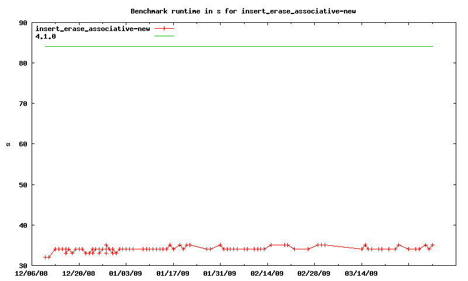
Task: Click the gray 4.1.0 legend line sample
Action: tap(164, 36)
